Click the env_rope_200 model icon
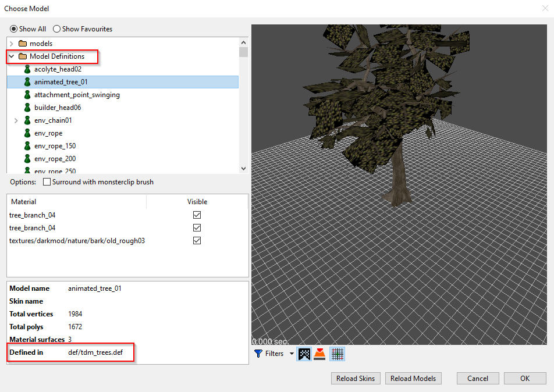This screenshot has width=554, height=392. (x=27, y=159)
